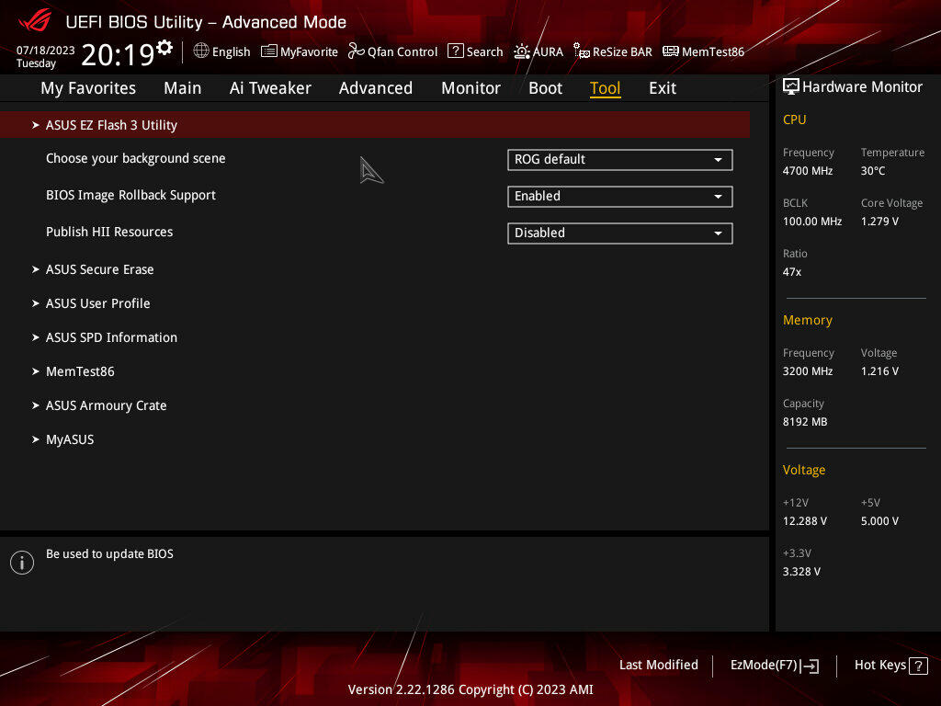The image size is (941, 706).
Task: Click the language globe icon
Action: (x=201, y=51)
